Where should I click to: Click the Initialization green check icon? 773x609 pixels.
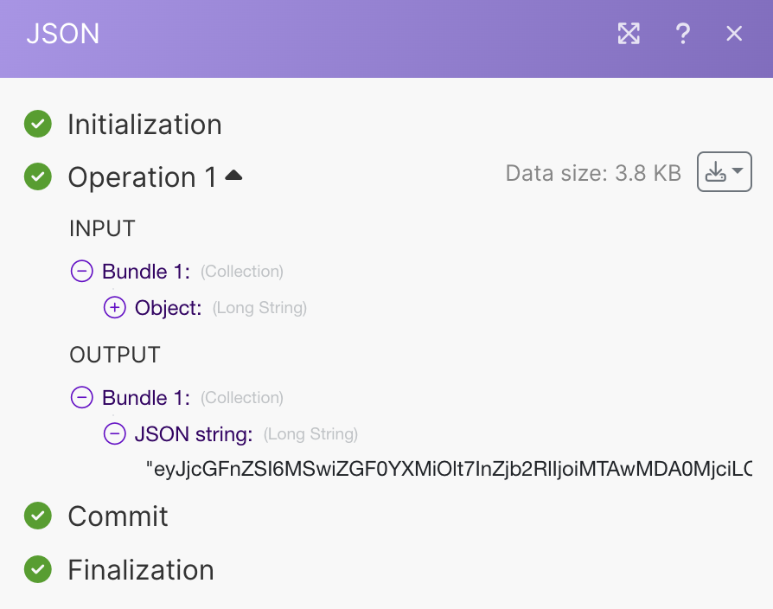click(37, 125)
